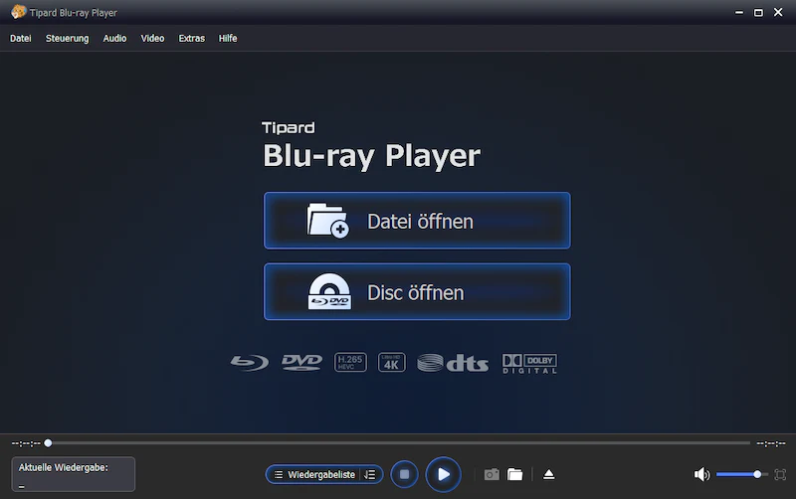Image resolution: width=796 pixels, height=499 pixels.
Task: Click the total duration display on the right
Action: click(x=770, y=443)
